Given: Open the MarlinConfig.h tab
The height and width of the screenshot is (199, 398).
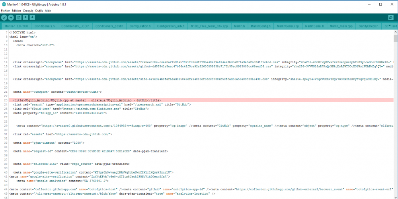Looking at the screenshot, I should pos(261,26).
